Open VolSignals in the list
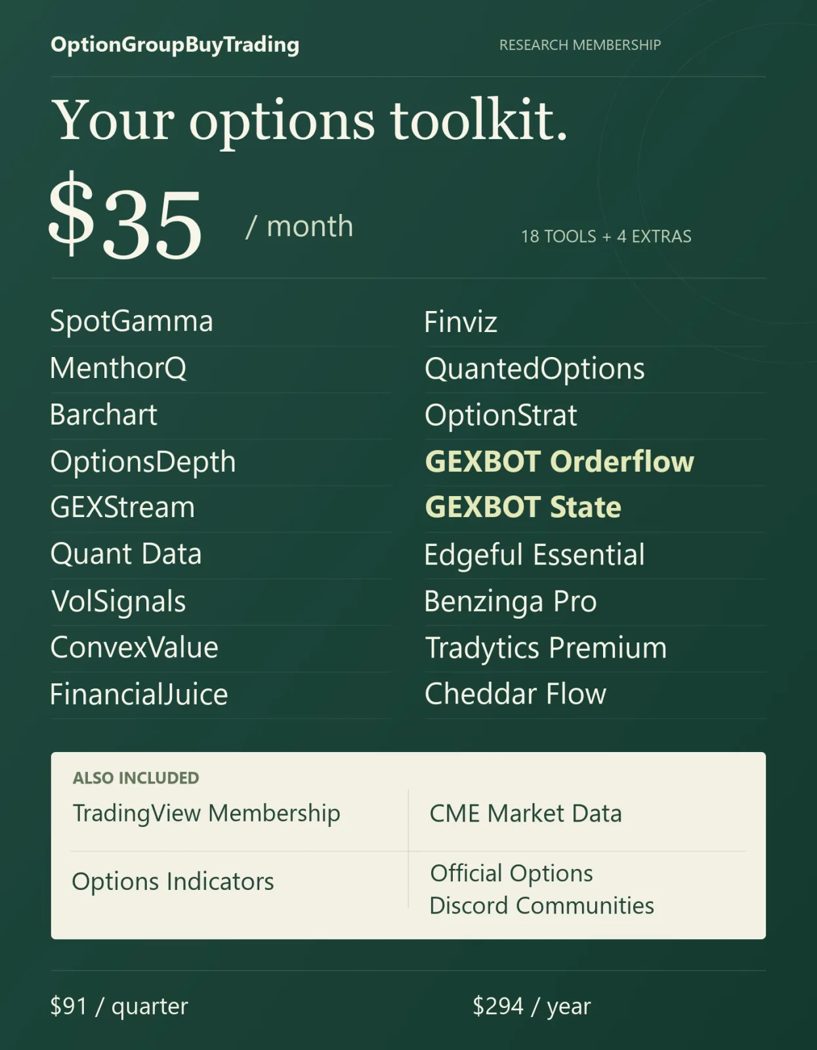817x1050 pixels. pos(119,602)
